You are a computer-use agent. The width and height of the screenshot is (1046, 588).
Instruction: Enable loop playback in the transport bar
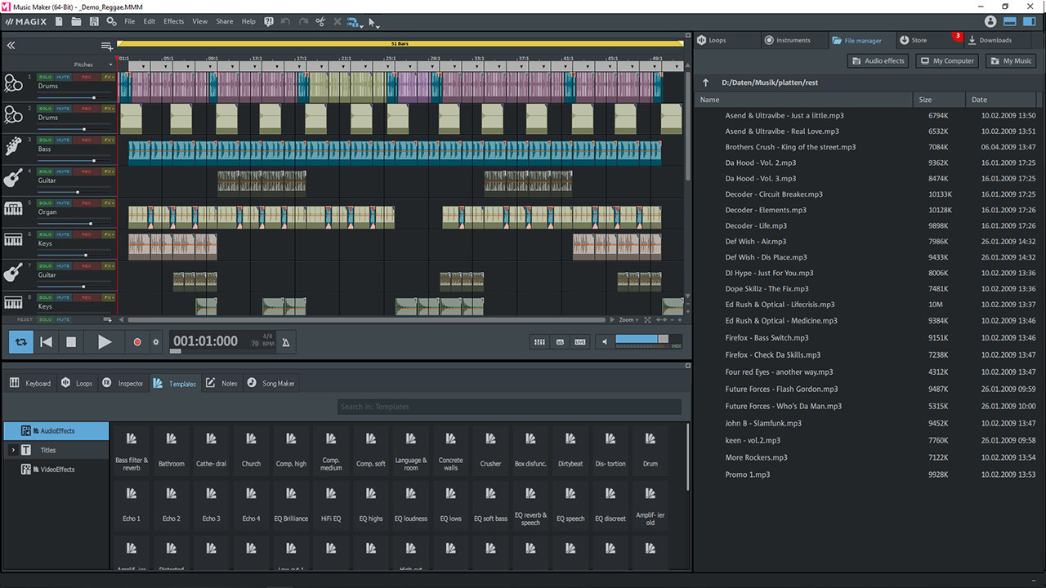pos(20,341)
